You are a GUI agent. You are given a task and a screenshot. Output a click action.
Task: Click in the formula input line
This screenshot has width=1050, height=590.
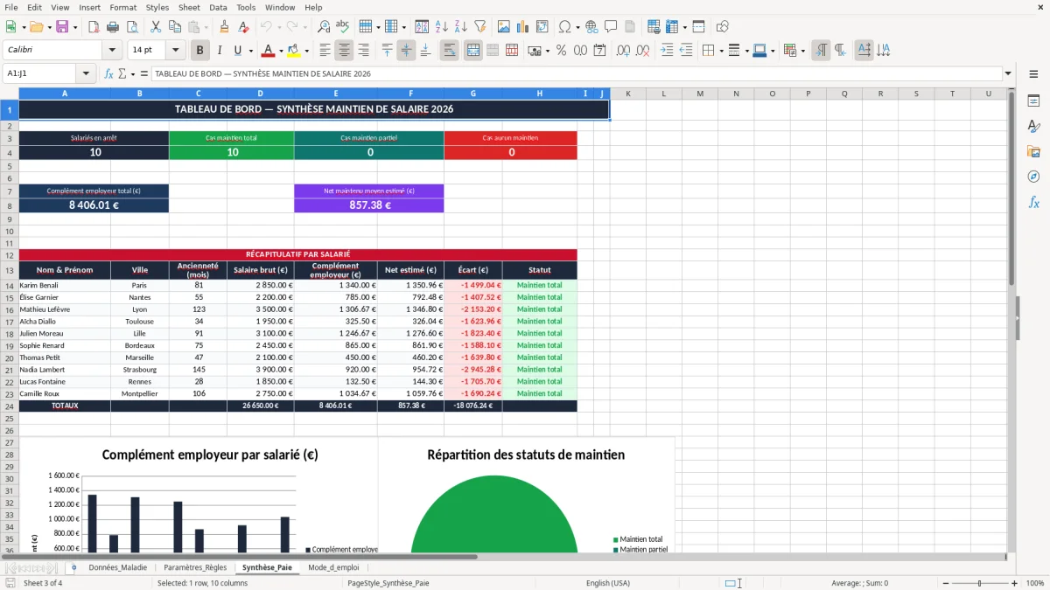click(x=577, y=73)
